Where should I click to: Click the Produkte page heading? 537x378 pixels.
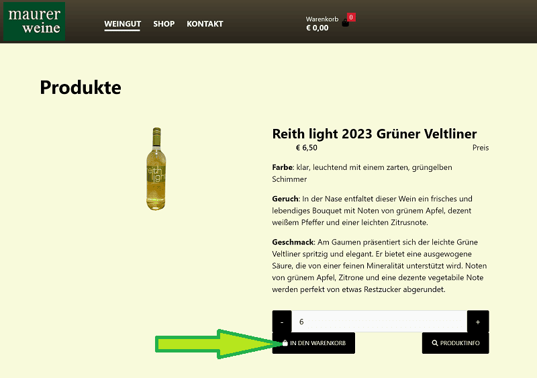[81, 88]
